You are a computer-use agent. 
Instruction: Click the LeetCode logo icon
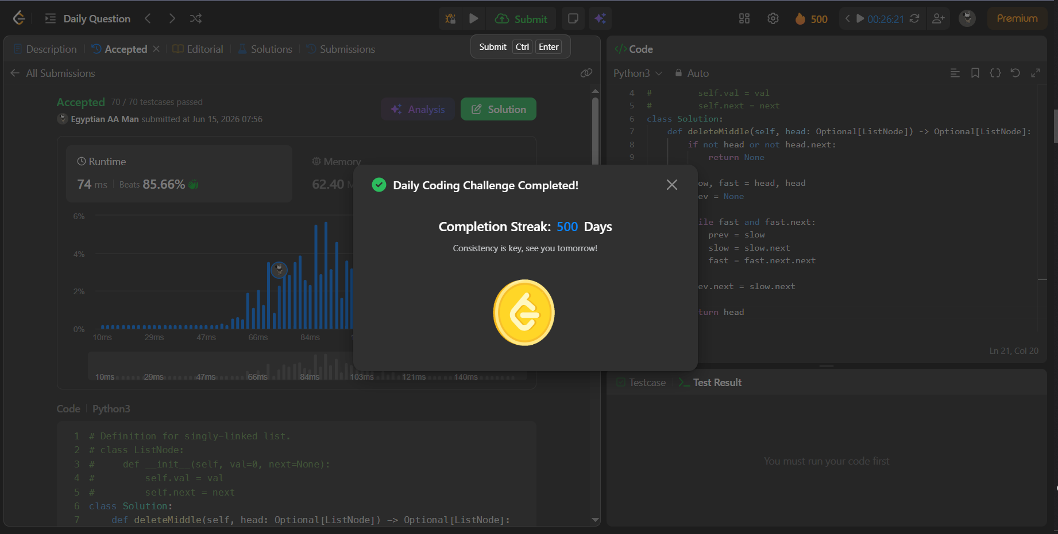(x=19, y=18)
